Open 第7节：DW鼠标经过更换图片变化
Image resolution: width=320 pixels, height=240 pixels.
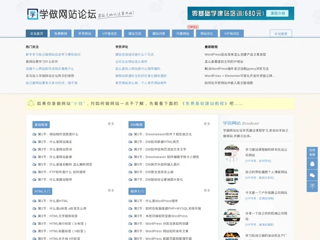click(159, 180)
